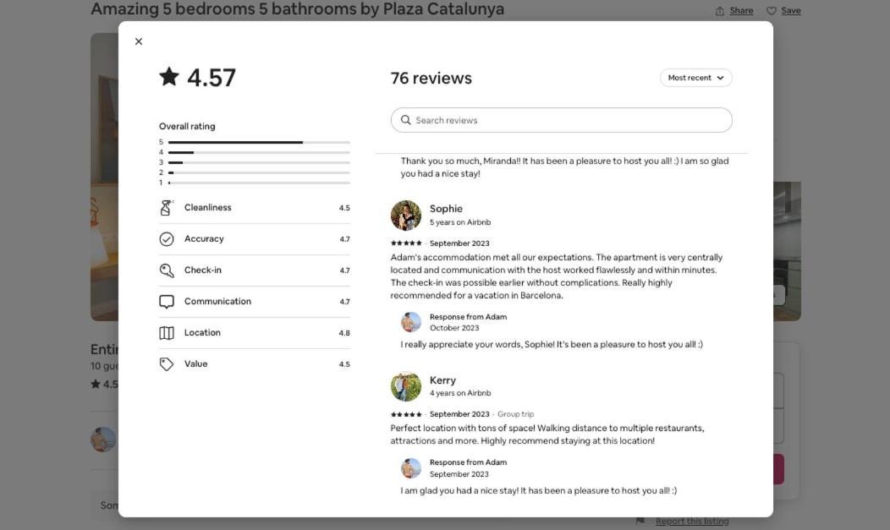Open Kerry's profile photo
890x530 pixels.
[406, 386]
